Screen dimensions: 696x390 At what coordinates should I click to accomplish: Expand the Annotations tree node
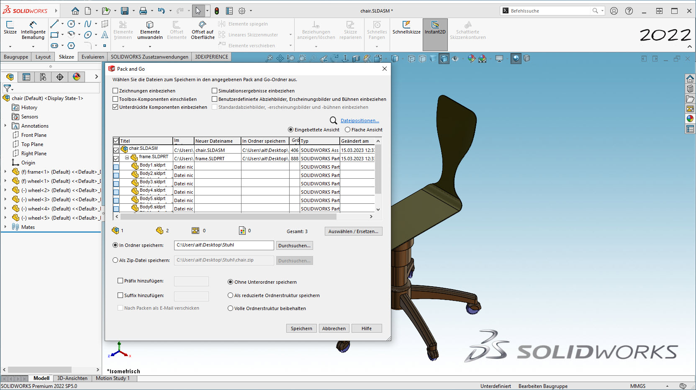pyautogui.click(x=5, y=126)
